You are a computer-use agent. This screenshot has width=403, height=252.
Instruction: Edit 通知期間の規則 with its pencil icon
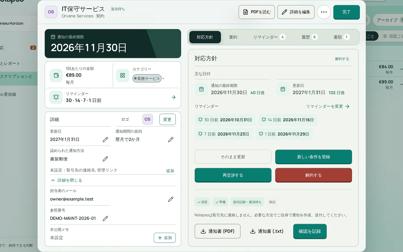coord(171,140)
